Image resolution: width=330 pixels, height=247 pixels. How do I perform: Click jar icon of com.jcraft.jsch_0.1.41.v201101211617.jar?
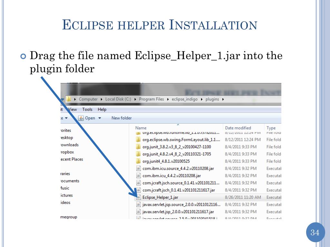click(138, 190)
